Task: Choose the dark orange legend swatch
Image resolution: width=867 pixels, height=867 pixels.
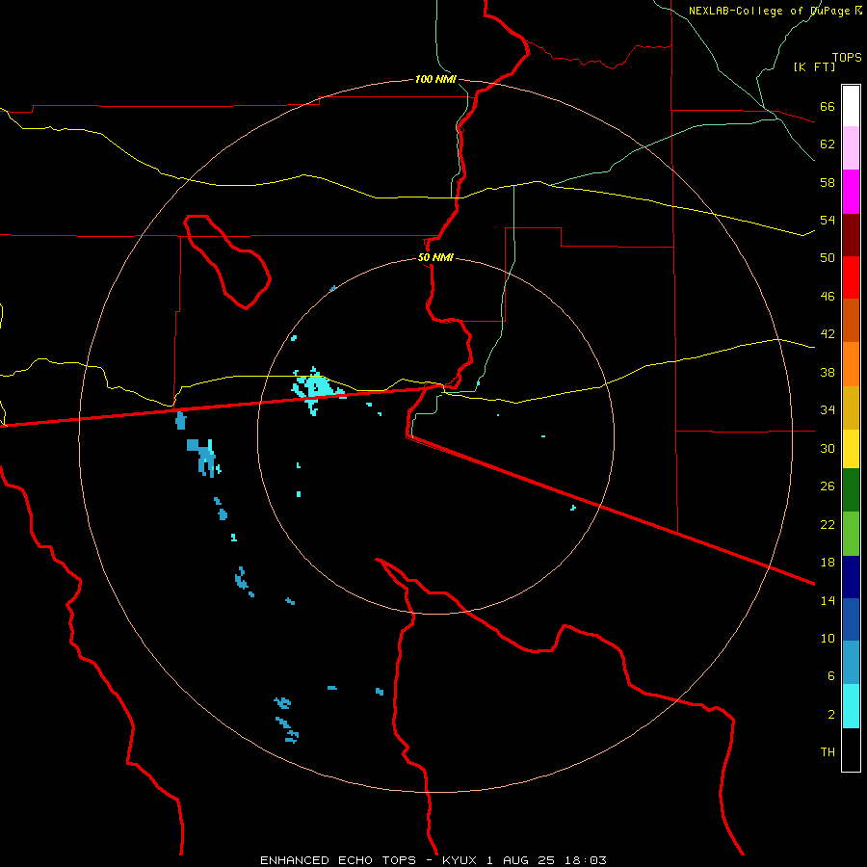Action: tap(851, 321)
